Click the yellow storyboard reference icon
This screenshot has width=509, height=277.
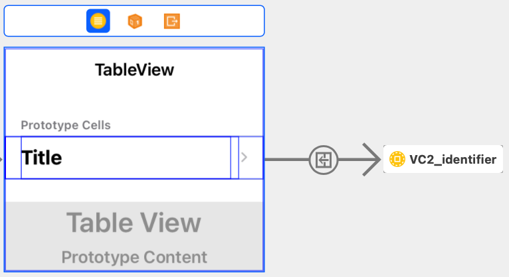397,160
